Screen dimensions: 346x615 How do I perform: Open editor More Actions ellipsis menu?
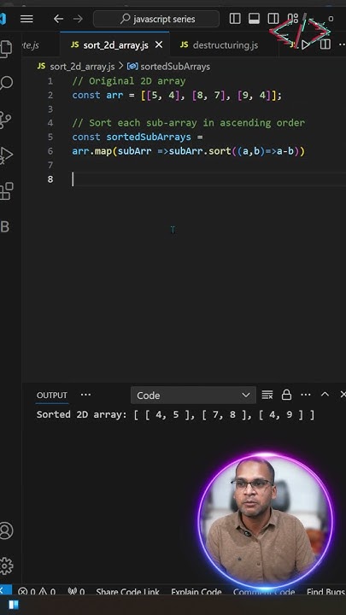click(x=342, y=44)
